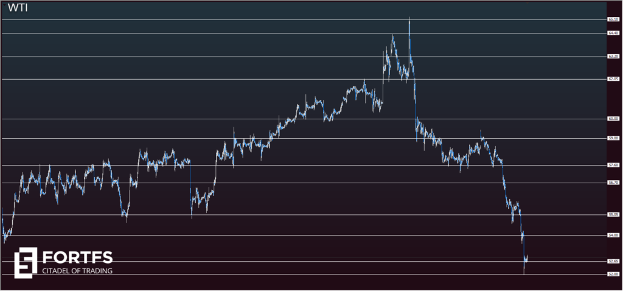Select the 56.70 price level label
Image resolution: width=623 pixels, height=291 pixels.
tap(613, 182)
